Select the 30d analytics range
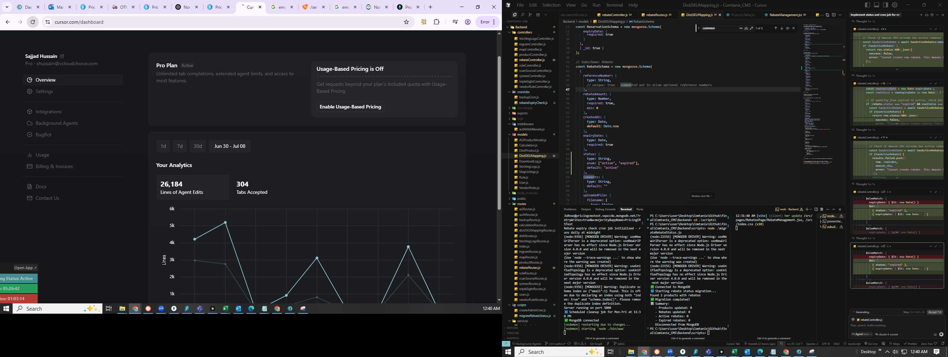The height and width of the screenshot is (357, 948). click(198, 146)
